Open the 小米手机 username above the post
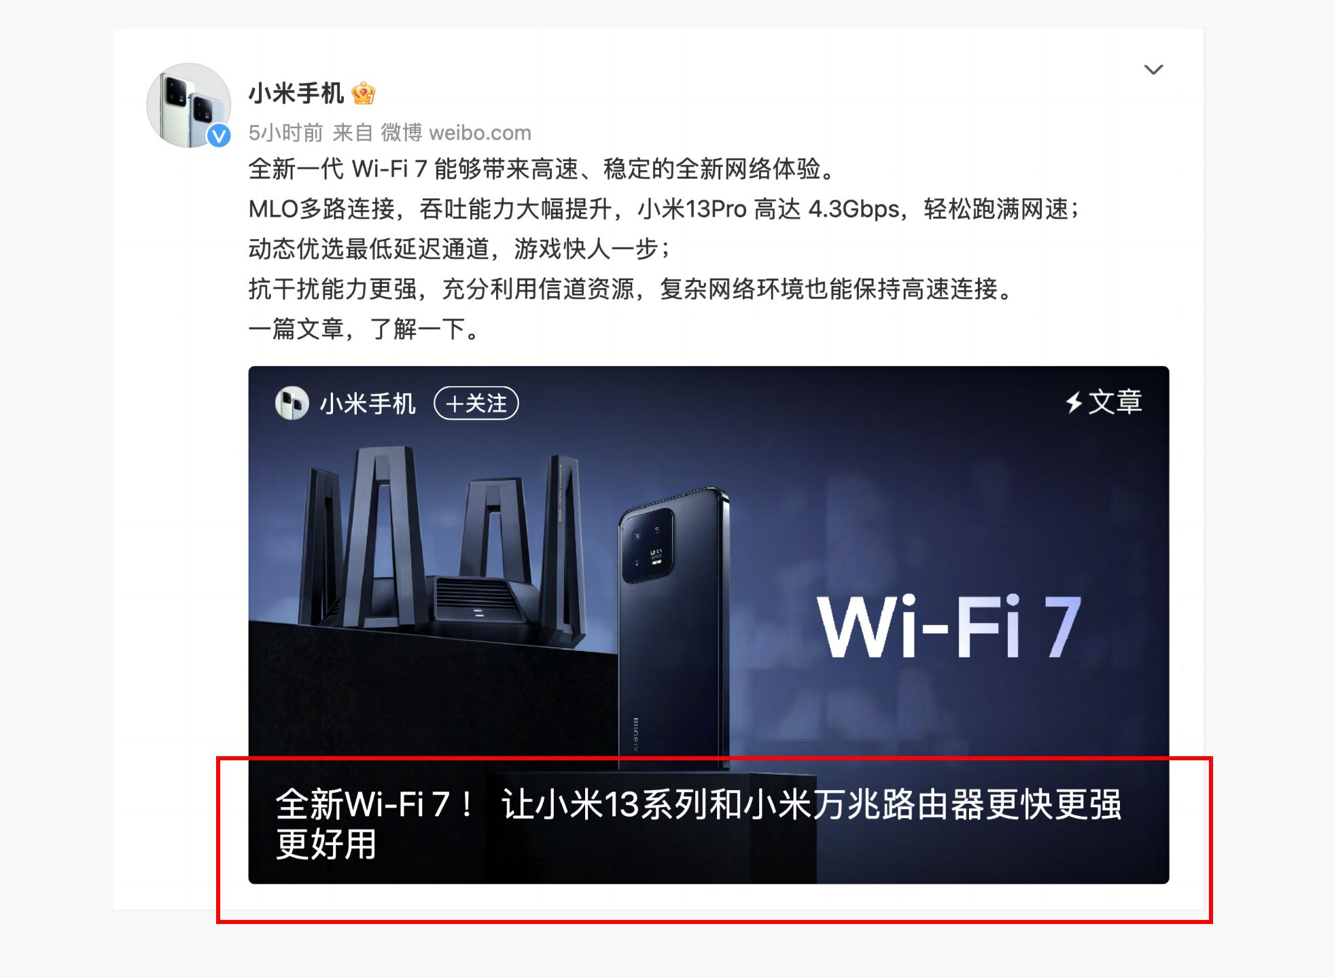Screen dimensions: 1334x977 coord(296,93)
